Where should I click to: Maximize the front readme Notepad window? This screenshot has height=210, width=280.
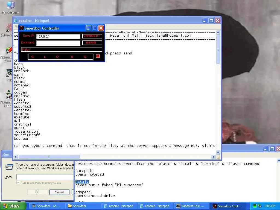pyautogui.click(x=211, y=20)
